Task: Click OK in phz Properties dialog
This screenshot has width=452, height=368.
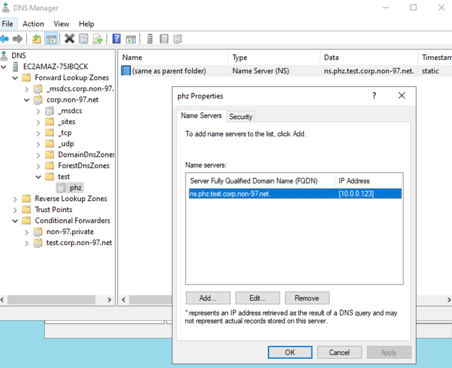Action: pos(290,352)
